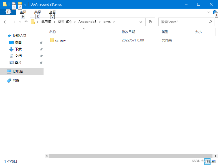
Task: Click folder icon in address bar
Action: 33,22
